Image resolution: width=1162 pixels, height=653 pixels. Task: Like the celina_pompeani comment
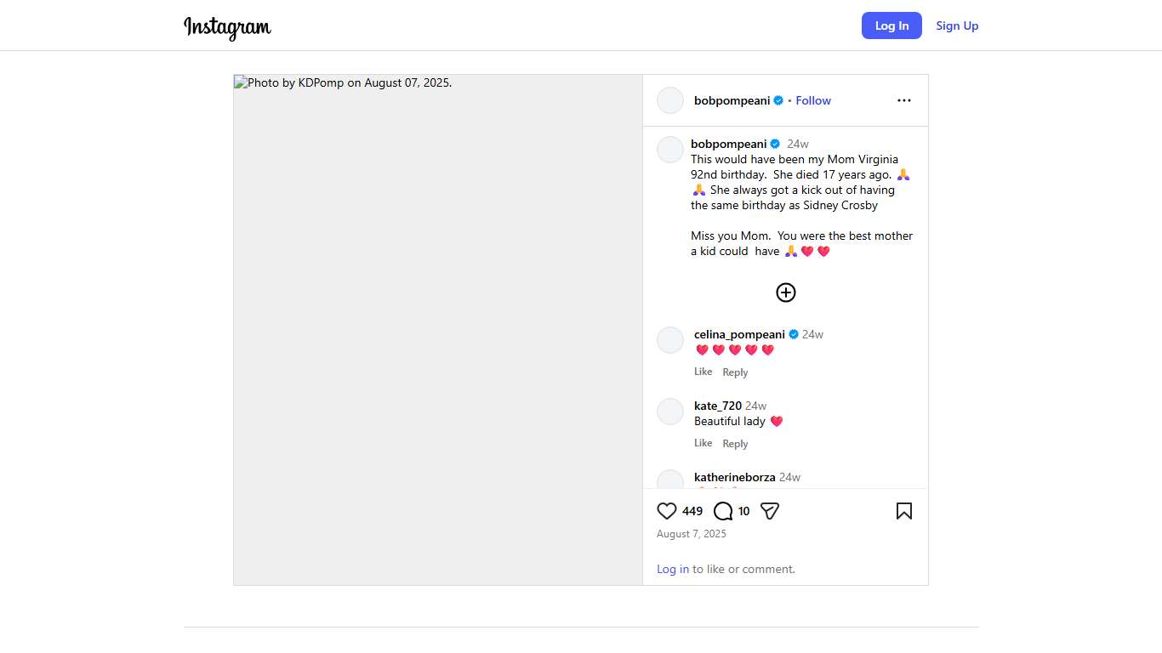tap(703, 372)
